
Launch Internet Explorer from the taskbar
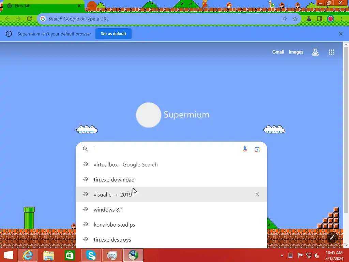pos(28,255)
